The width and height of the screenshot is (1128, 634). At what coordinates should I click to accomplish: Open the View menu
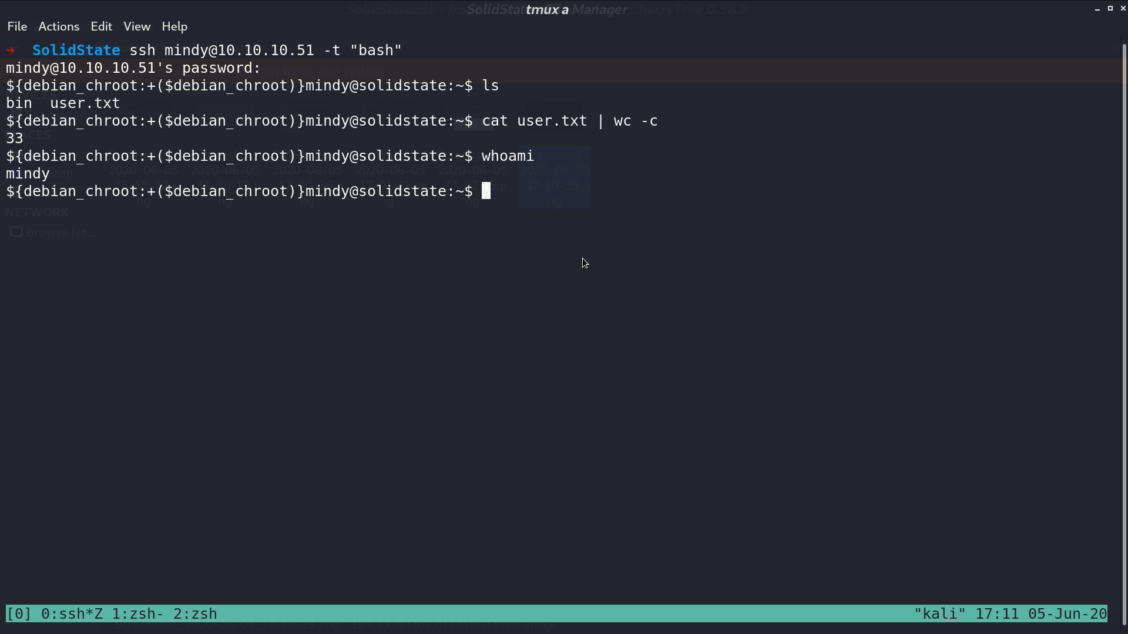[x=137, y=26]
